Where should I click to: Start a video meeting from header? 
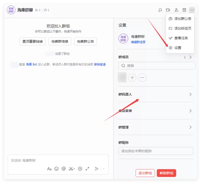click(x=168, y=10)
